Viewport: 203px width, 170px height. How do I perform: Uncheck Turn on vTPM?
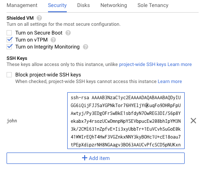click(10, 40)
